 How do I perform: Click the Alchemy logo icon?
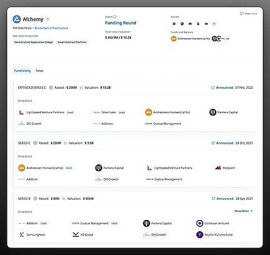pyautogui.click(x=17, y=19)
